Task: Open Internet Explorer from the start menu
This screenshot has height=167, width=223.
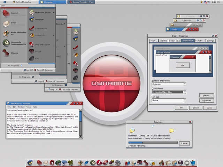Action: click(x=14, y=14)
